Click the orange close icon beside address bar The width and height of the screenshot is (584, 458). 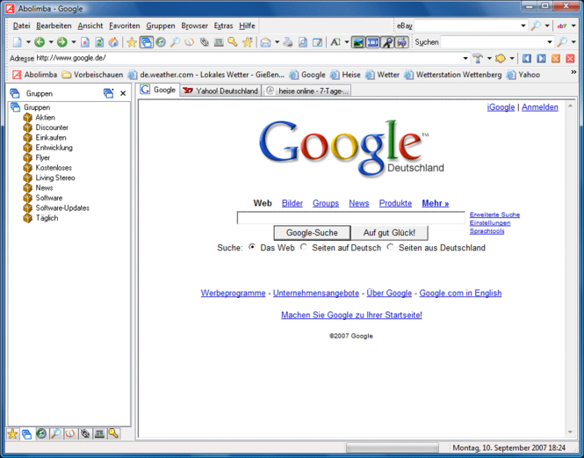click(x=556, y=59)
